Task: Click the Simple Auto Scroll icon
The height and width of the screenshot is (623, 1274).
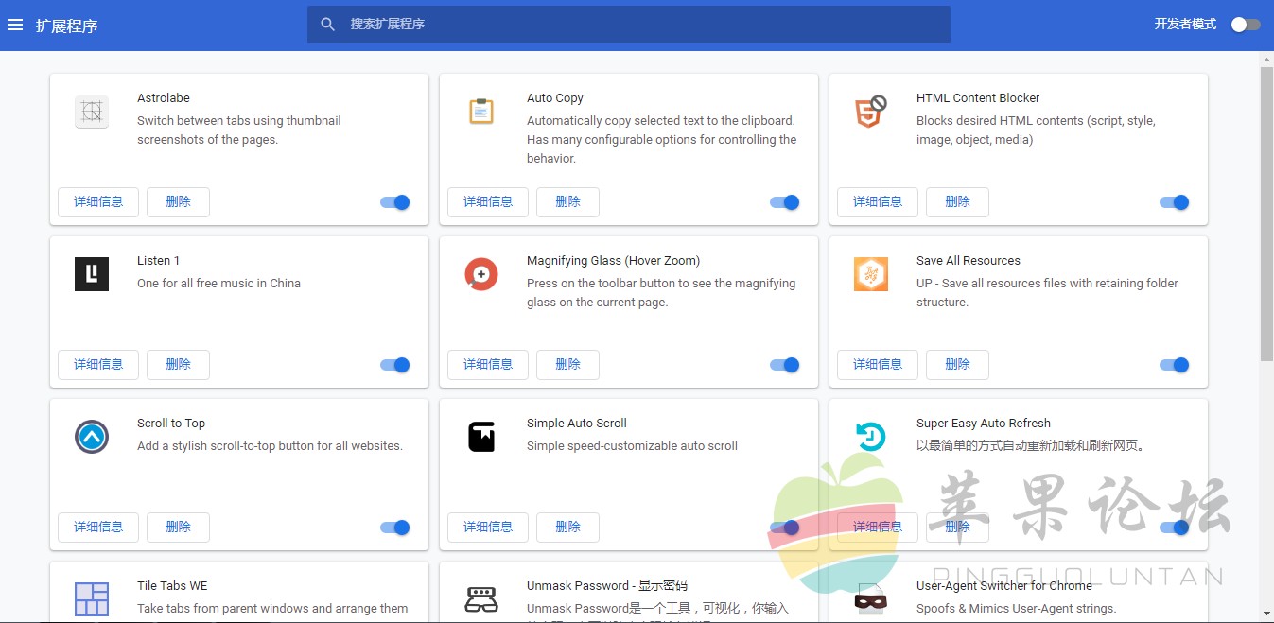Action: click(x=481, y=437)
